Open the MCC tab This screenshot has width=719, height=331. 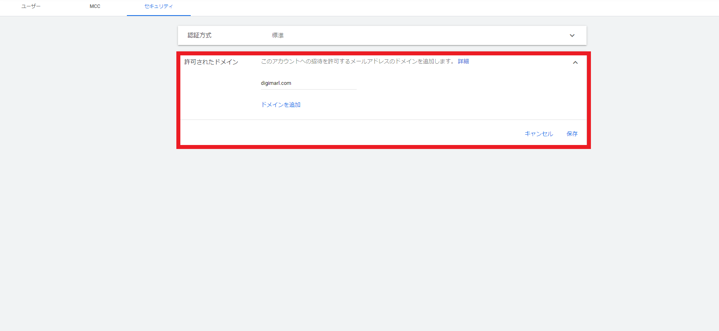coord(95,6)
